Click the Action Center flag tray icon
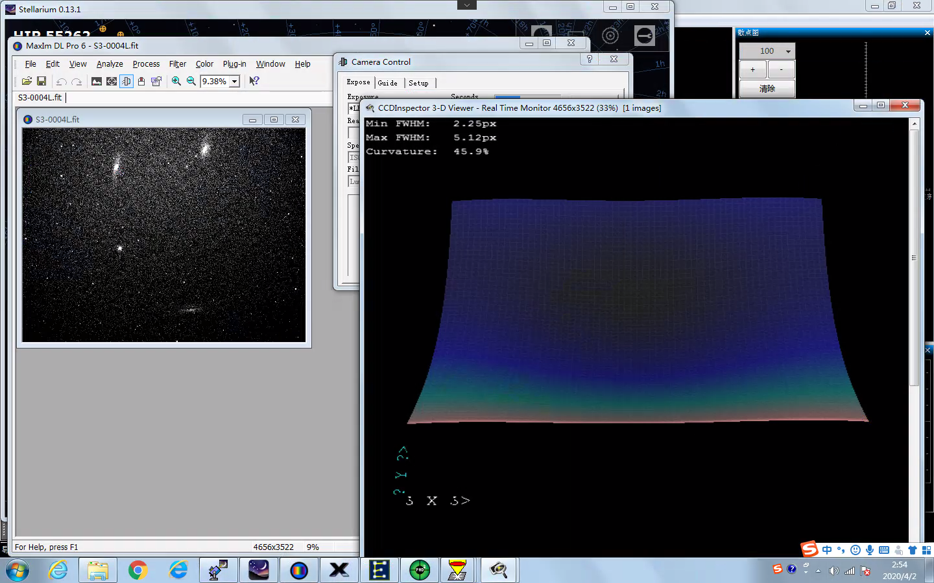Screen dimensions: 934x583 [865, 571]
